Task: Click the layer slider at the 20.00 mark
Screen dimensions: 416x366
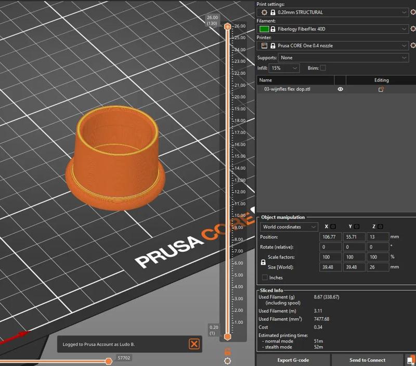Action: [227, 97]
